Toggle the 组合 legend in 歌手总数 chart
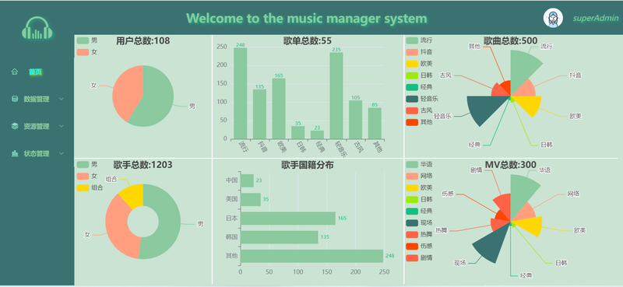623x287 pixels. tap(90, 187)
